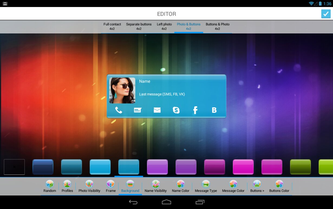The width and height of the screenshot is (333, 209).
Task: Tap the Android back navigation button
Action: coord(133,202)
